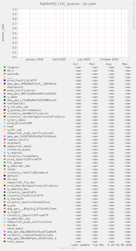Click the q_theranch legend label

pyautogui.click(x=15, y=199)
